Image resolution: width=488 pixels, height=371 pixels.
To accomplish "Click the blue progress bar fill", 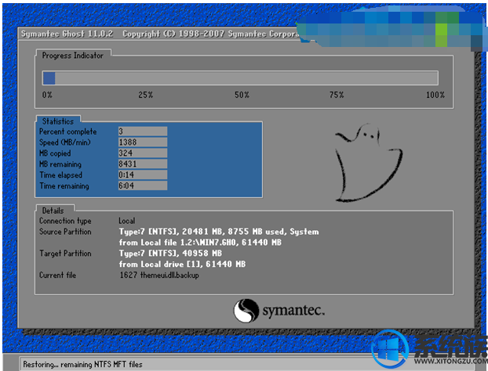I will pos(49,78).
